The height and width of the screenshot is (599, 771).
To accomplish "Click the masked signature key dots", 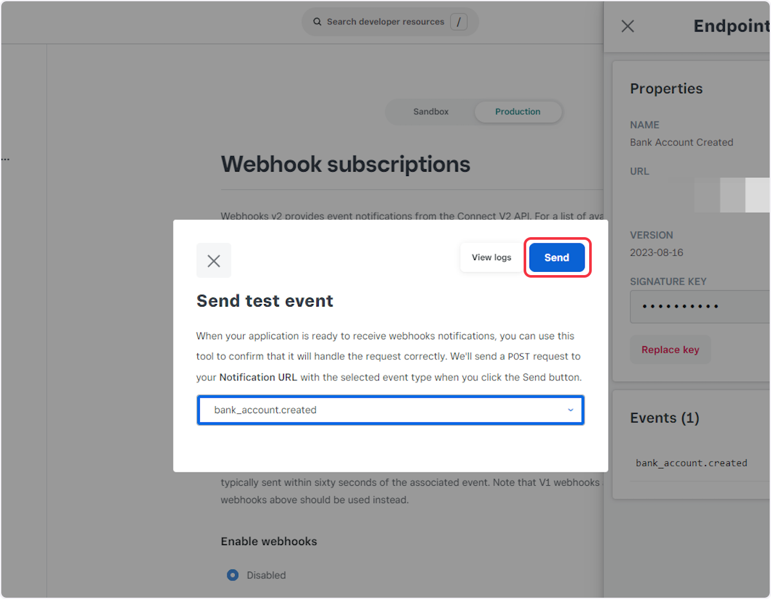I will point(680,307).
